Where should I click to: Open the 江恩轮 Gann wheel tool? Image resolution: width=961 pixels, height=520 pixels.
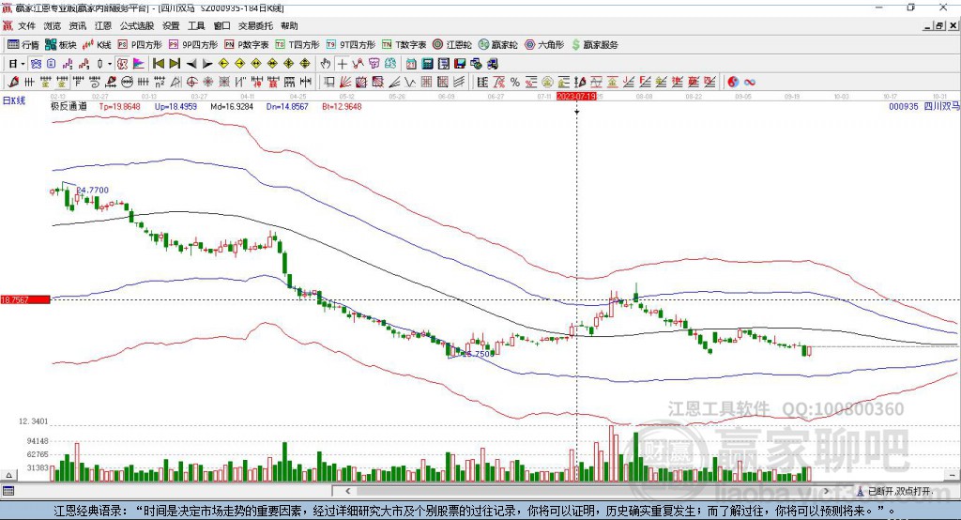[x=451, y=44]
